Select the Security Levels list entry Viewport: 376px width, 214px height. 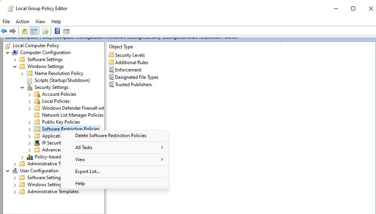[130, 55]
